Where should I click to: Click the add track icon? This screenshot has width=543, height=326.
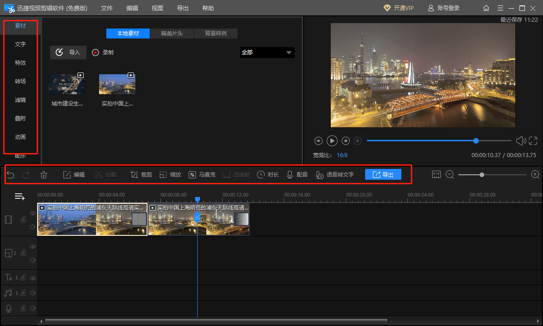point(19,197)
